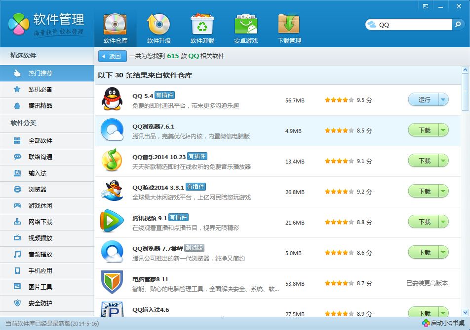
Task: Click the QQ游戏 surfing penguin icon
Action: click(x=112, y=191)
